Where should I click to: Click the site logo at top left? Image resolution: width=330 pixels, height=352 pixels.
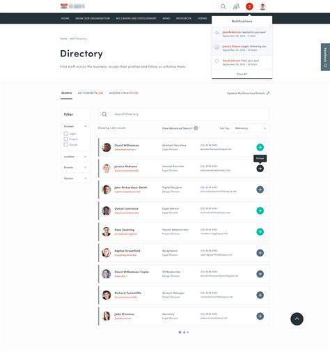coord(72,6)
